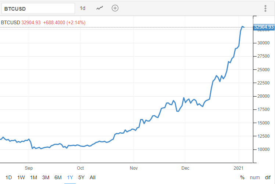The height and width of the screenshot is (184, 275).
Task: Select the 5Y time range
Action: (81, 177)
